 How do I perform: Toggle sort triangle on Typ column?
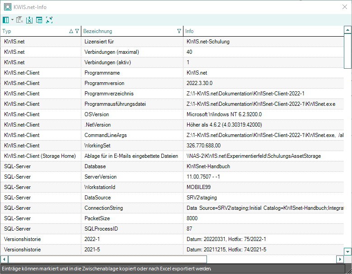(x=71, y=31)
